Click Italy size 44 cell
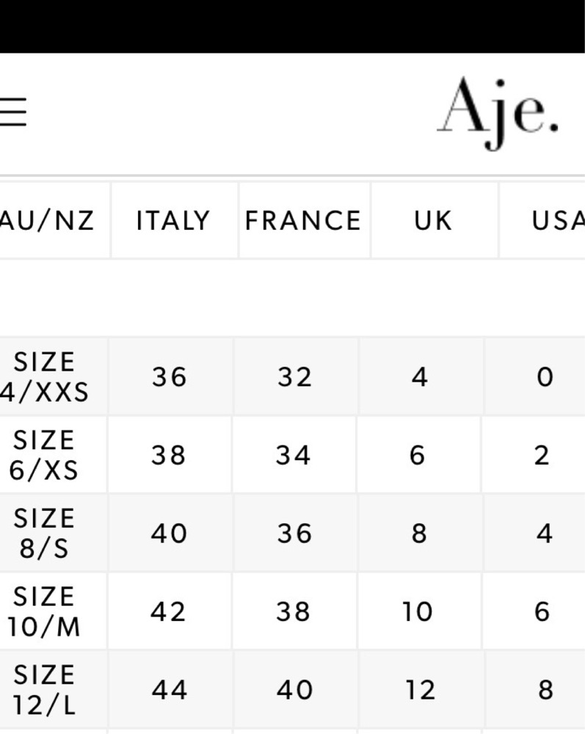 tap(170, 689)
